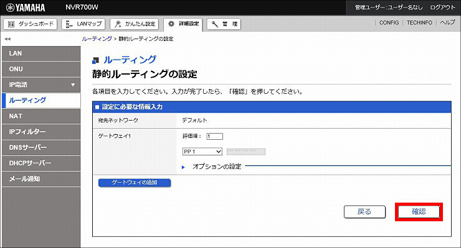Click the デフォルト destination network value
Screen dimensions: 461x248
(x=194, y=121)
